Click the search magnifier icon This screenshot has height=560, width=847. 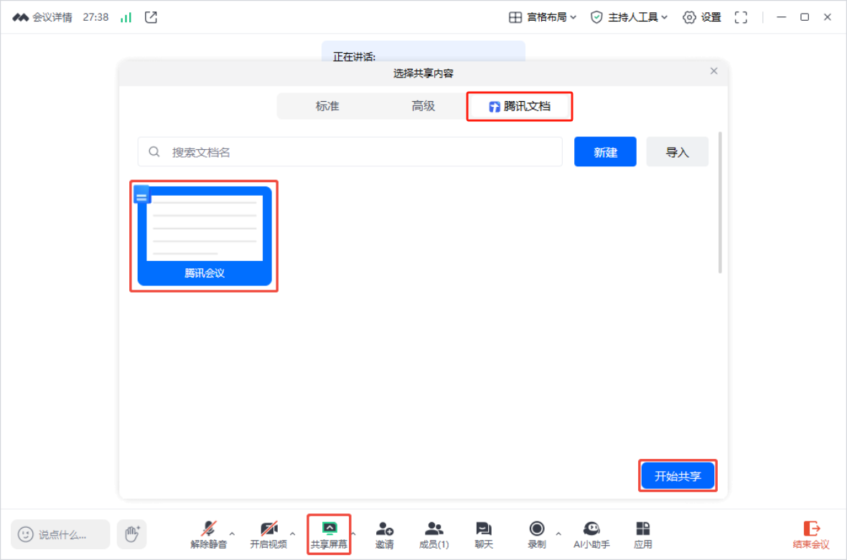tap(154, 152)
